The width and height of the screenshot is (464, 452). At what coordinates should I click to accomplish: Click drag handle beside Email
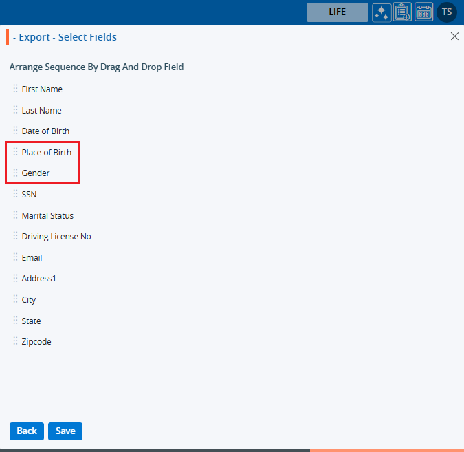coord(15,257)
